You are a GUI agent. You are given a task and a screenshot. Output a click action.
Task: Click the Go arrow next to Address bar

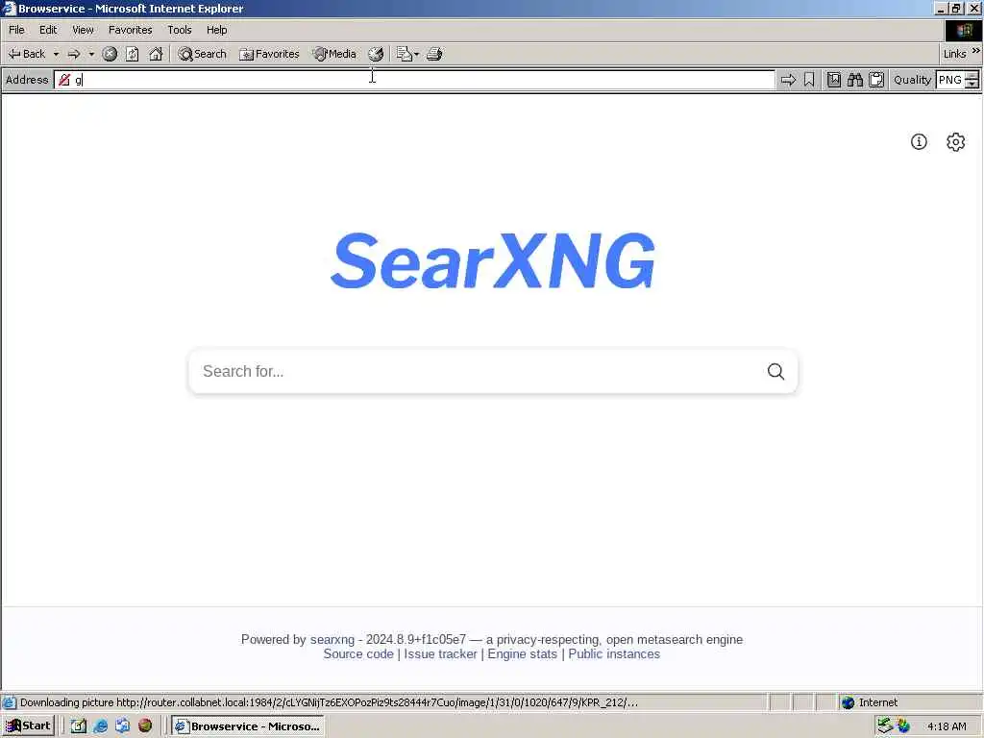[788, 80]
